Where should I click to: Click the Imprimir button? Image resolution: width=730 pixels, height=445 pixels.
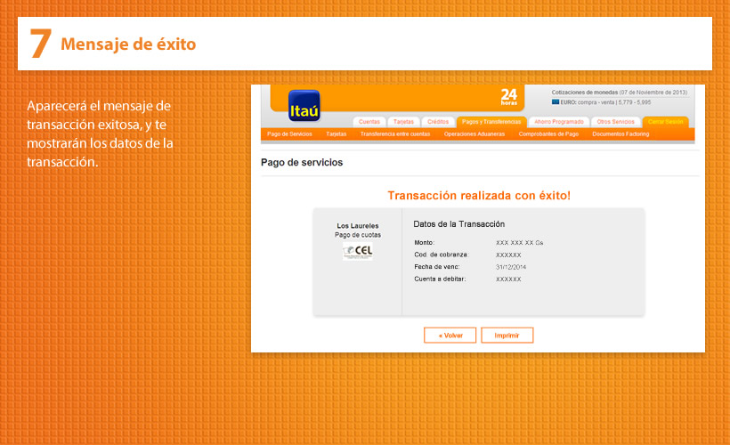tap(507, 336)
